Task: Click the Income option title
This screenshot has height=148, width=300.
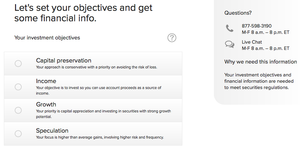Action: pos(46,81)
